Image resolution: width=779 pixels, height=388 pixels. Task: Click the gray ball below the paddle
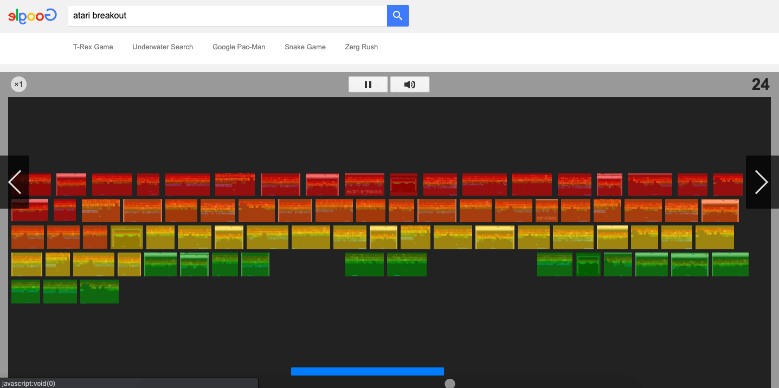(x=450, y=384)
